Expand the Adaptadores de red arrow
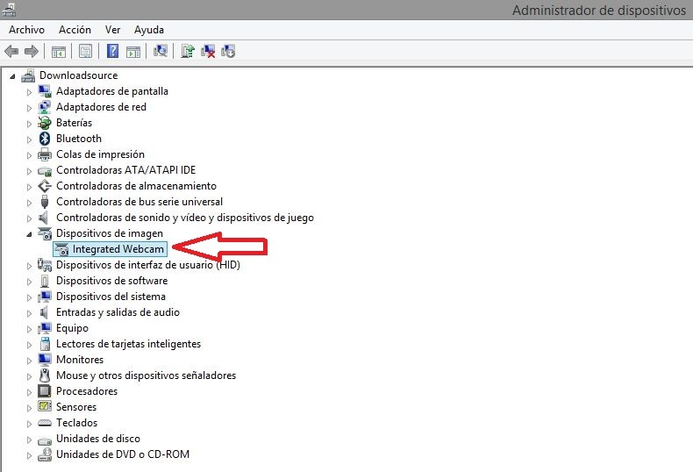Viewport: 693px width, 472px height. 29,108
